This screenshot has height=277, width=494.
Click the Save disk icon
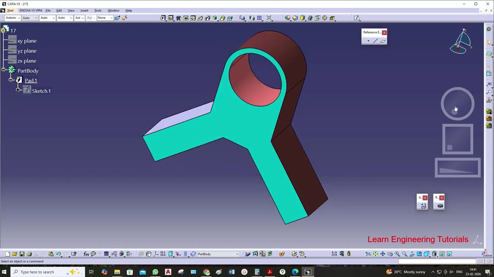pos(22,254)
